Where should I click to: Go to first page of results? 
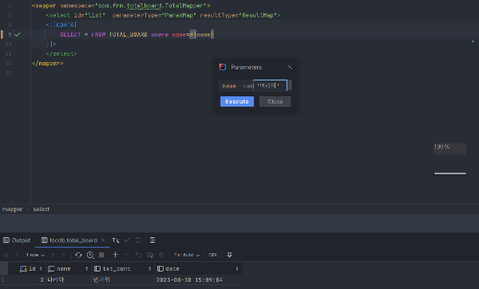pos(6,255)
